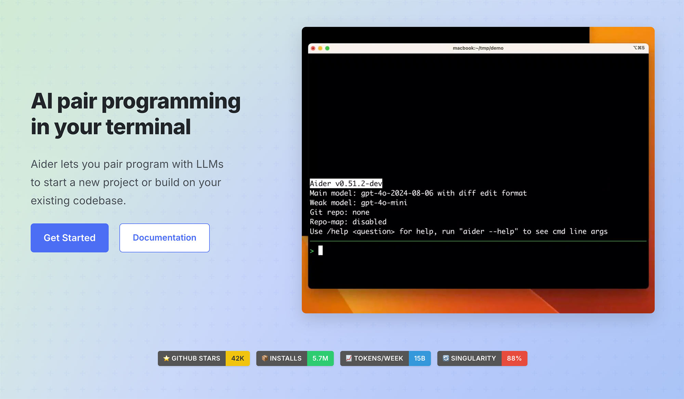
Task: Click the green zoom dot in terminal window
Action: [x=327, y=48]
